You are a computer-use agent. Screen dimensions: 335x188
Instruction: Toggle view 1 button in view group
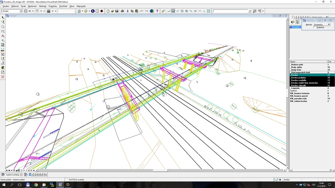coord(30,175)
